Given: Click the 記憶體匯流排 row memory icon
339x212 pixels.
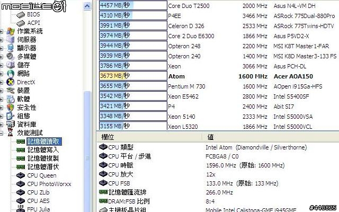Looking at the screenshot, I should pos(103,192).
